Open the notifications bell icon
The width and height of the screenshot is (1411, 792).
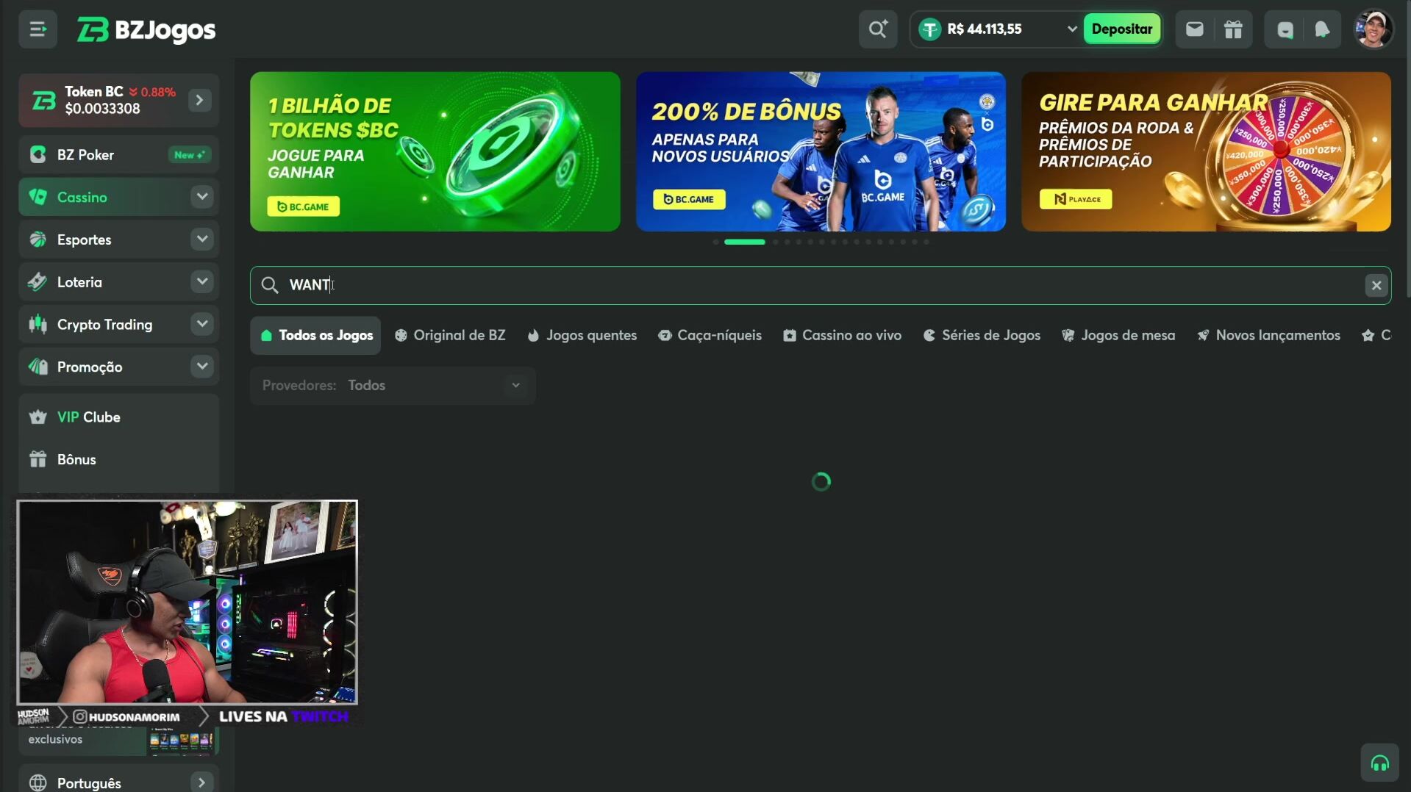pyautogui.click(x=1322, y=29)
